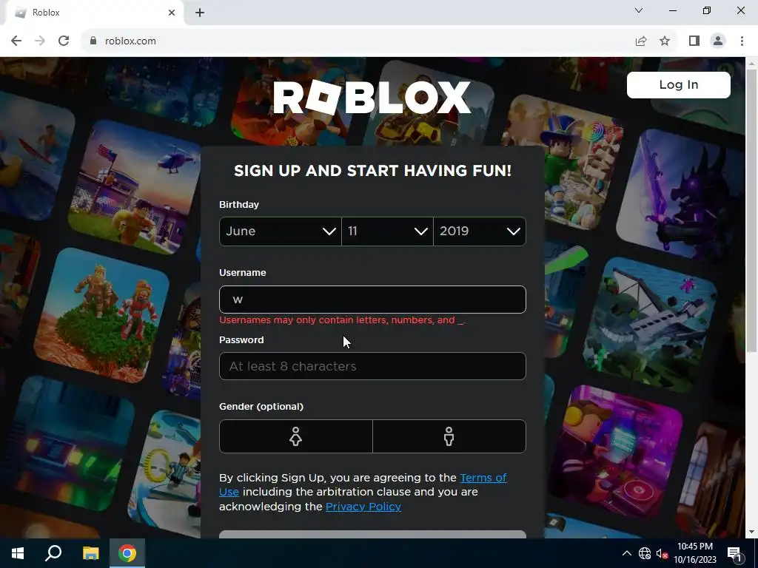Click the username error message text
The height and width of the screenshot is (568, 758).
click(342, 320)
